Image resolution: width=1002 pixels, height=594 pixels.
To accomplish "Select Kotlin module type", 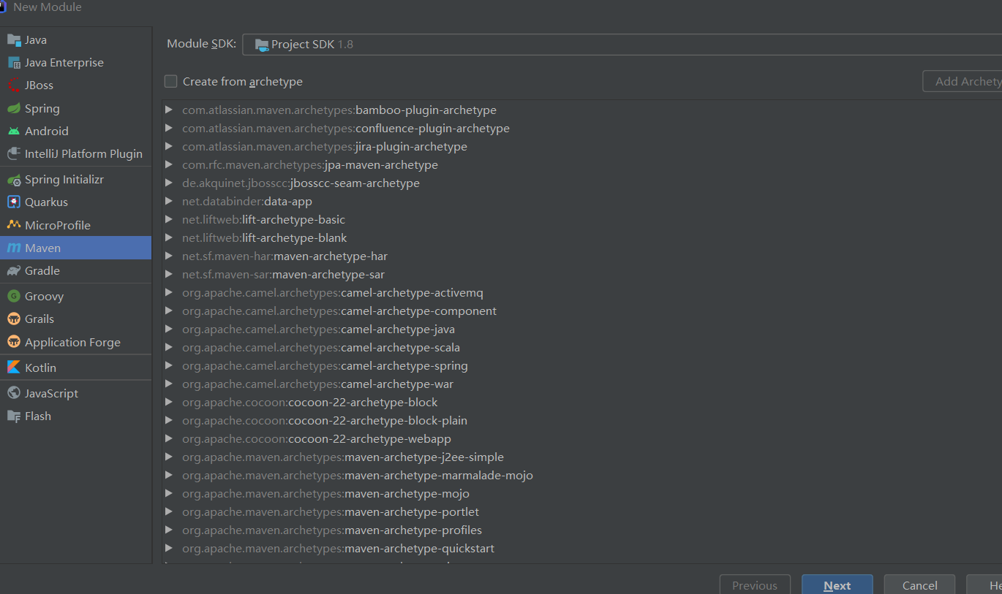I will tap(76, 368).
